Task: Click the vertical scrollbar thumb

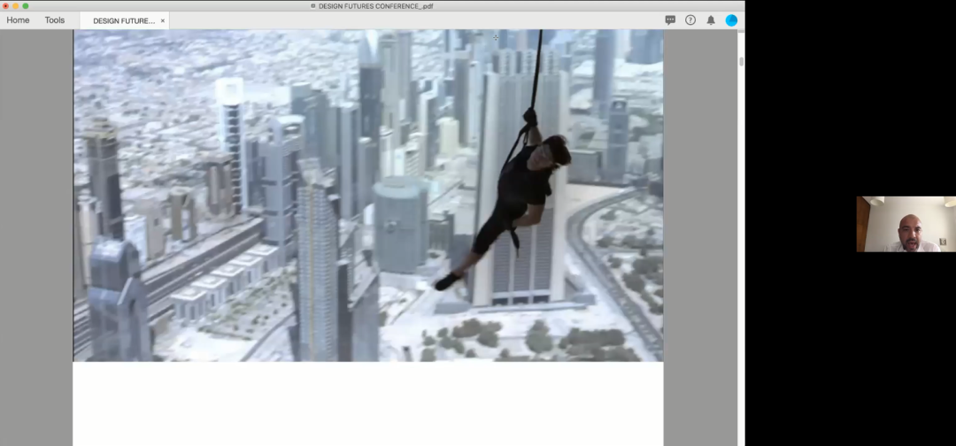Action: [x=742, y=62]
